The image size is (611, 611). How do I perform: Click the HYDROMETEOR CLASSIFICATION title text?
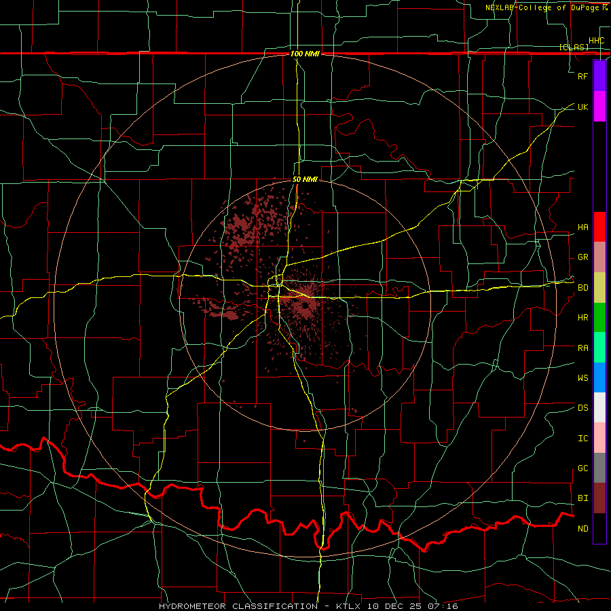(x=238, y=606)
